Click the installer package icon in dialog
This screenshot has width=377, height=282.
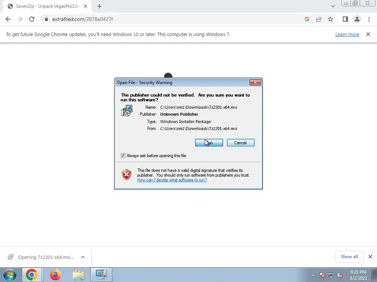pyautogui.click(x=127, y=111)
